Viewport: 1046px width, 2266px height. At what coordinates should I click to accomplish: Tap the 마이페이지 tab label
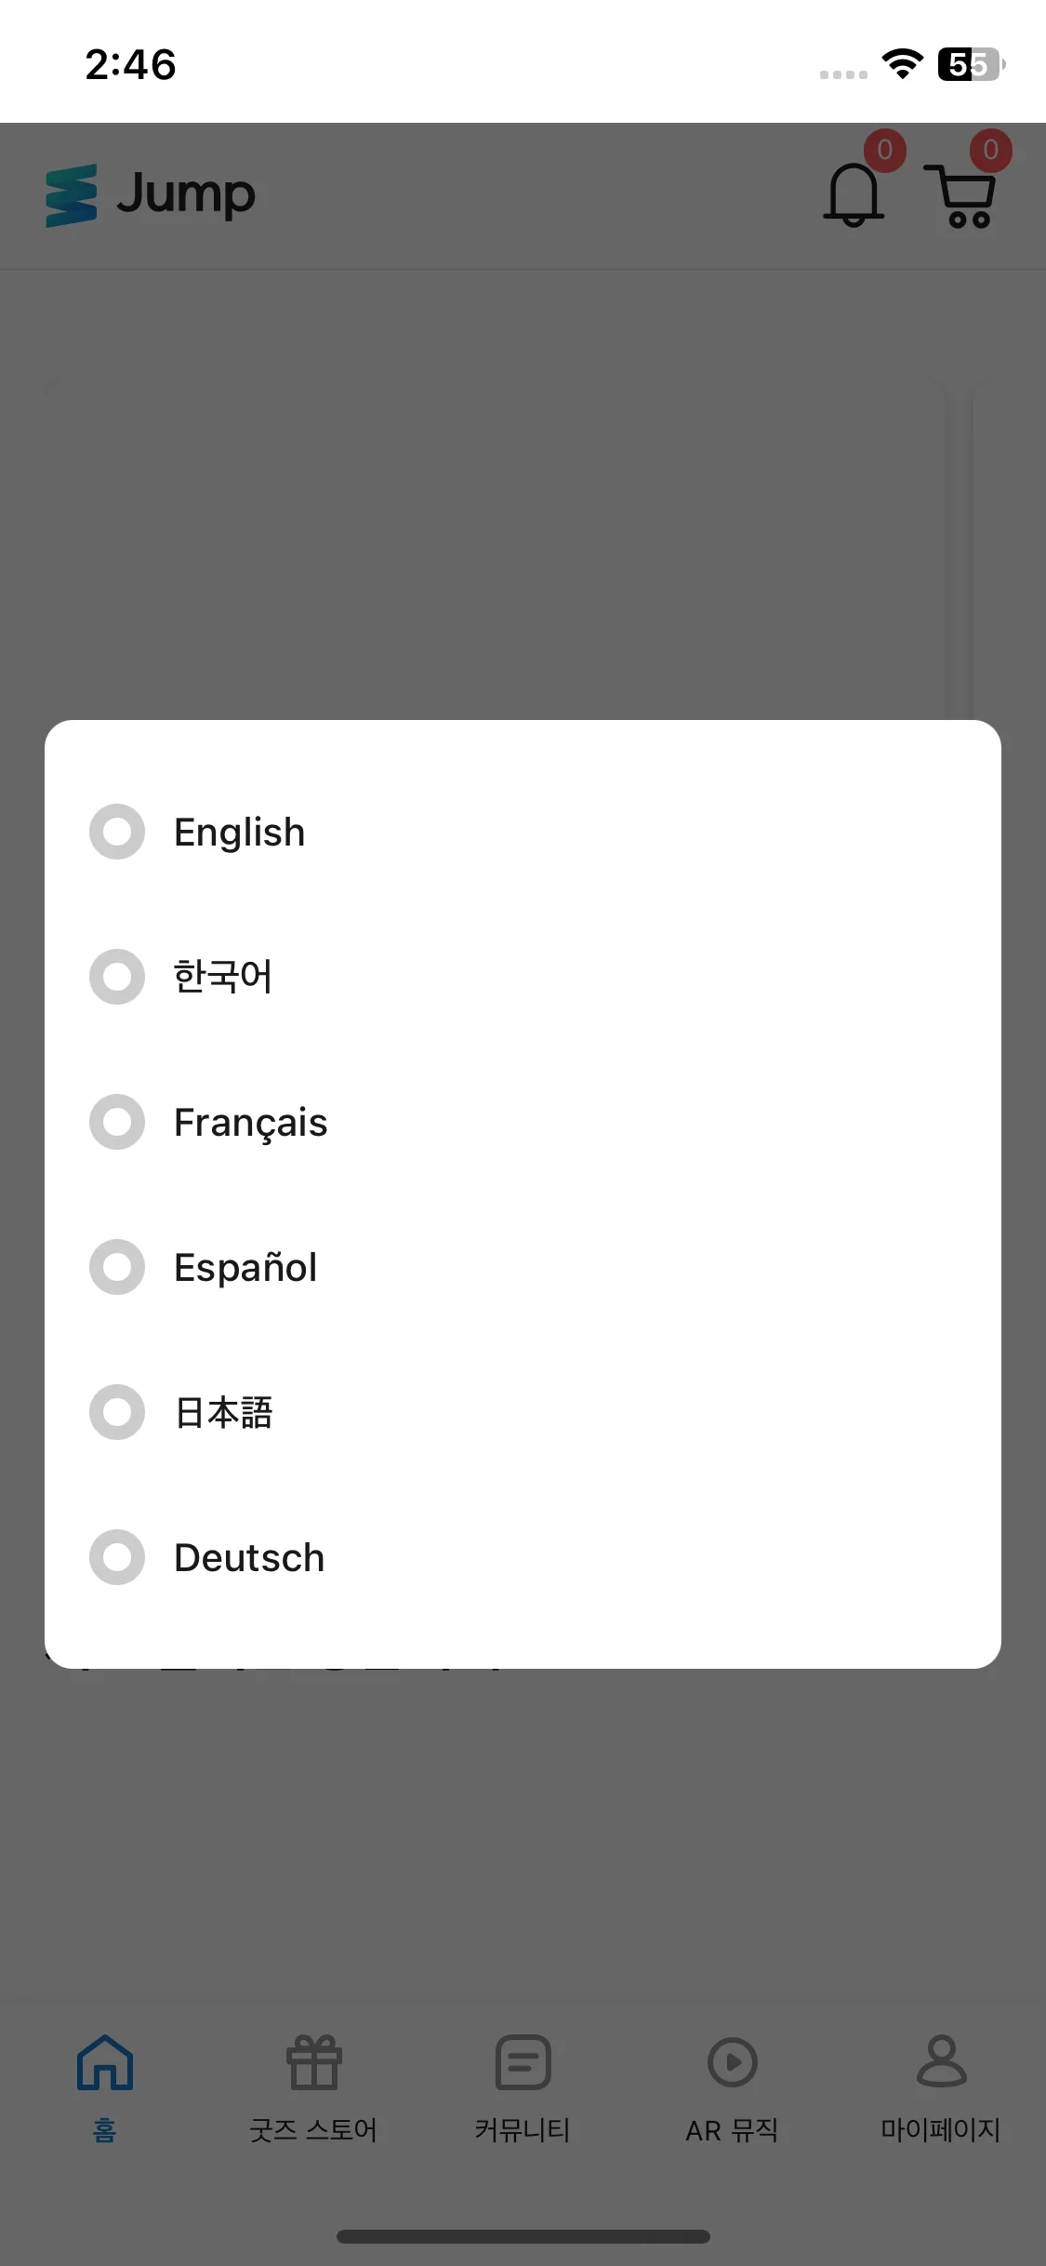941,2130
